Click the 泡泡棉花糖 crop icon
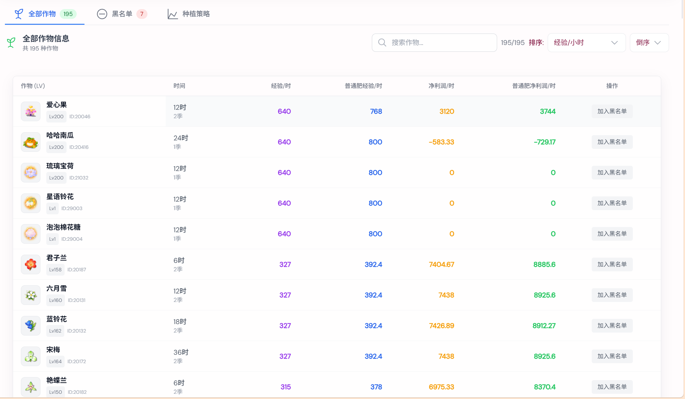685x399 pixels. pos(31,234)
